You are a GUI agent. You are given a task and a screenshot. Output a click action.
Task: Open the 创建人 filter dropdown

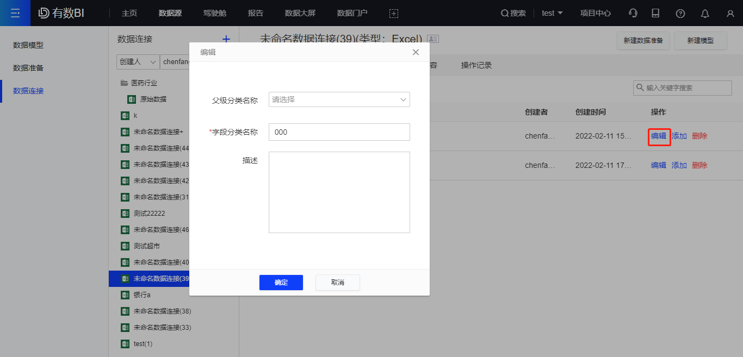tap(138, 61)
